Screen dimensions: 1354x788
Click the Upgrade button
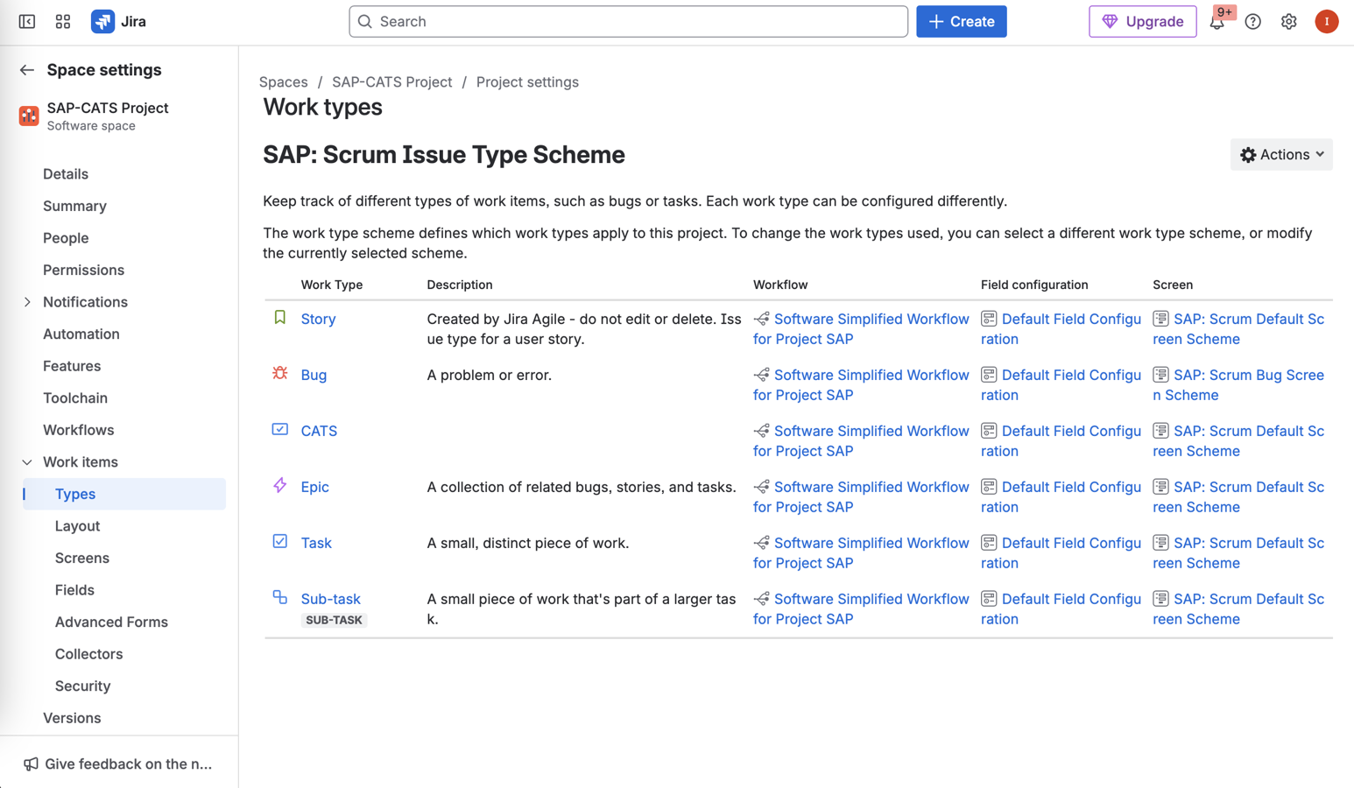pyautogui.click(x=1142, y=21)
